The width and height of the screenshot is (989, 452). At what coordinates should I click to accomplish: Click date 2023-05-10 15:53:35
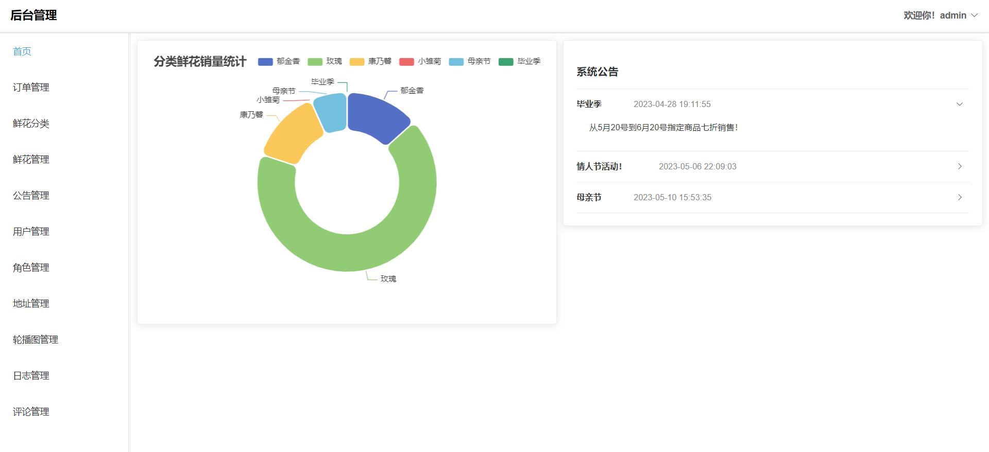click(672, 197)
